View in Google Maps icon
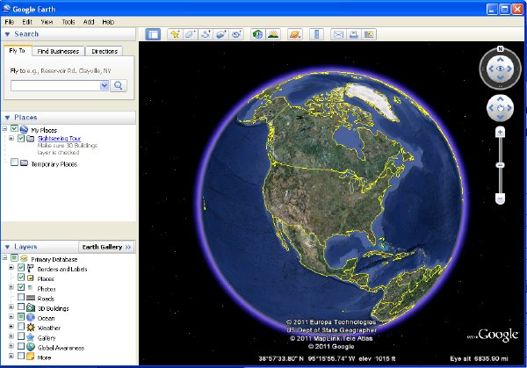The width and height of the screenshot is (527, 368). tap(369, 34)
